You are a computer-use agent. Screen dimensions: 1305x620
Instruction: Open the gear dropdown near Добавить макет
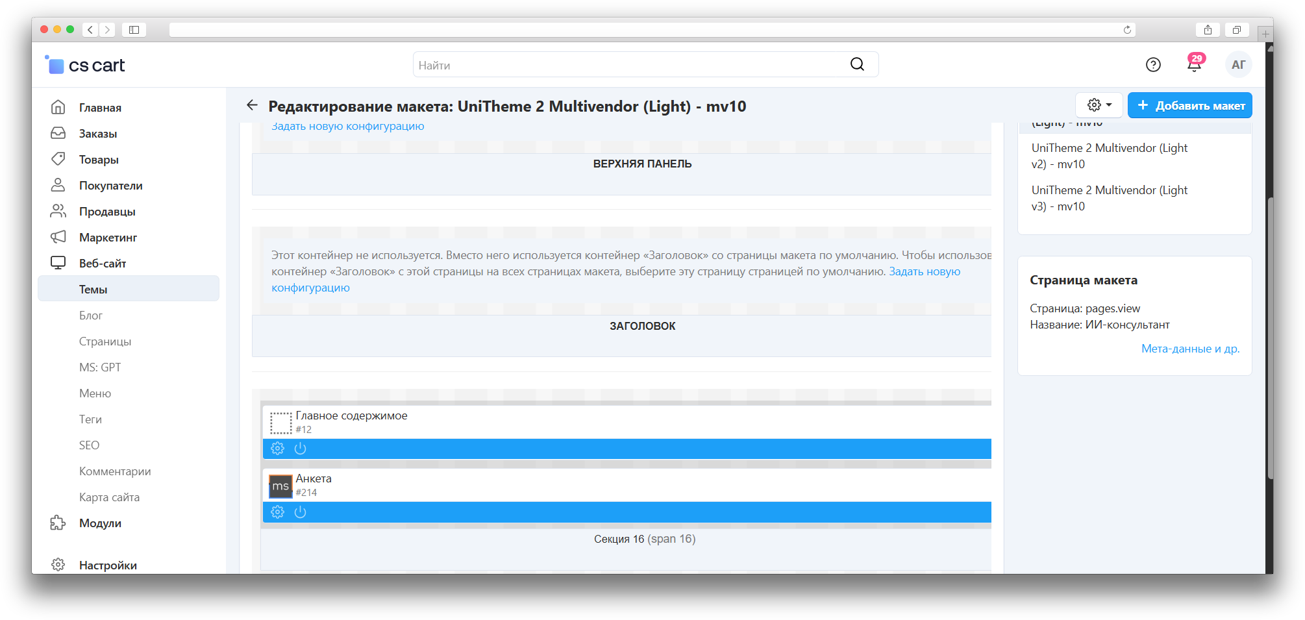tap(1099, 105)
